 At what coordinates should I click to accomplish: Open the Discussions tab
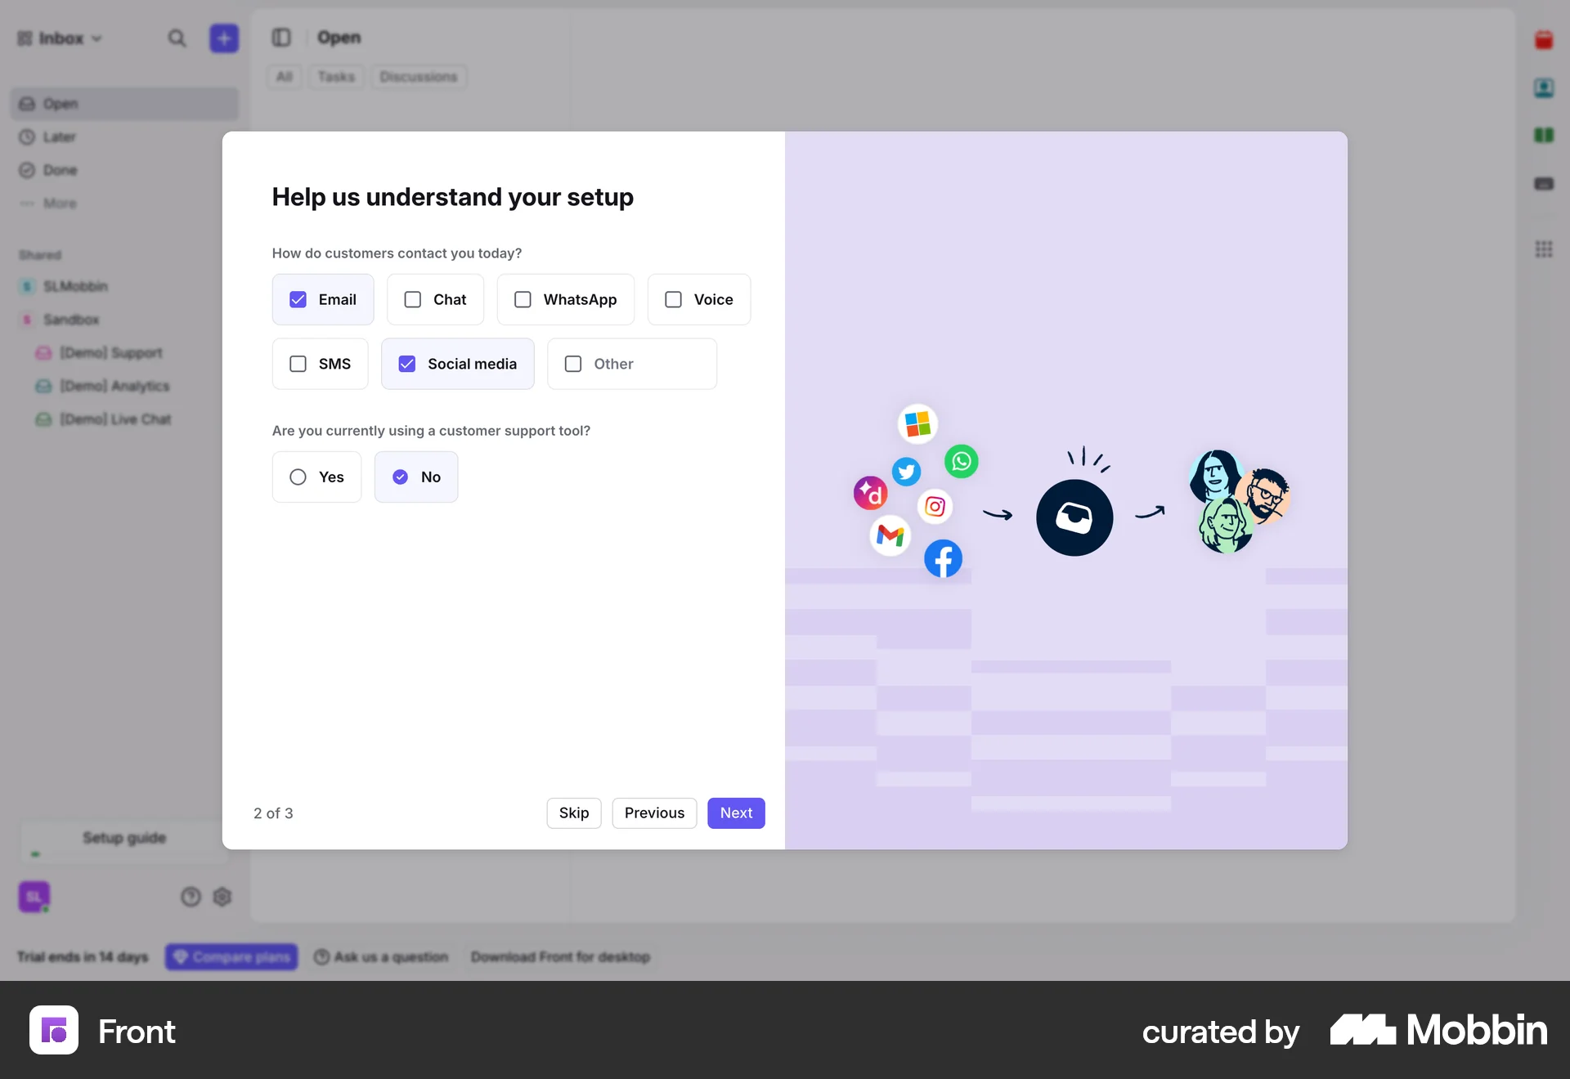click(418, 76)
